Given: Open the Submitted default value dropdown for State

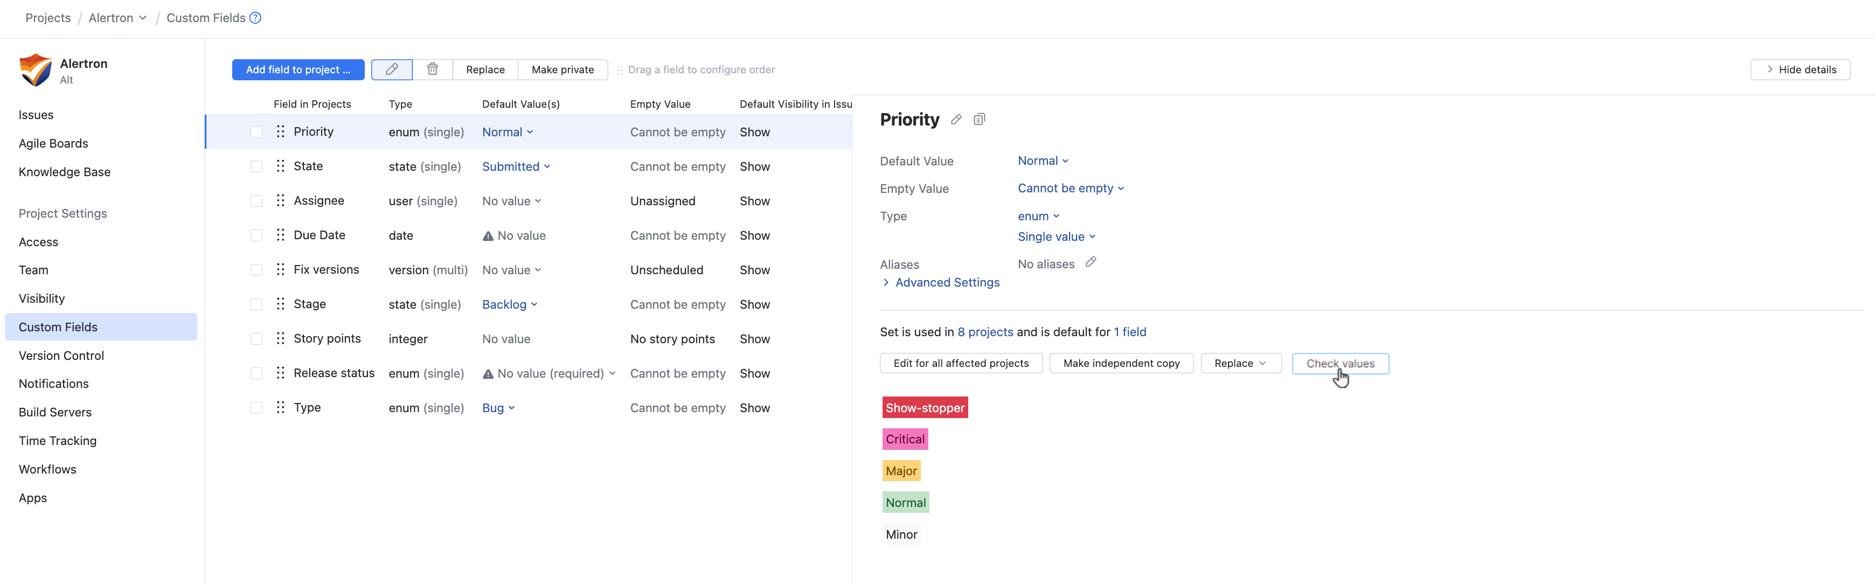Looking at the screenshot, I should (515, 166).
